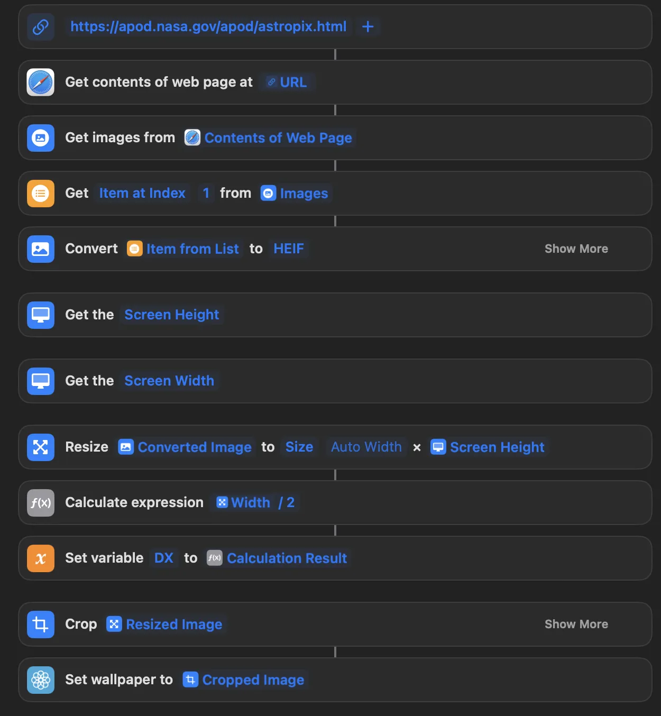Viewport: 661px width, 716px height.
Task: Click the Safari compass action icon
Action: tap(41, 82)
